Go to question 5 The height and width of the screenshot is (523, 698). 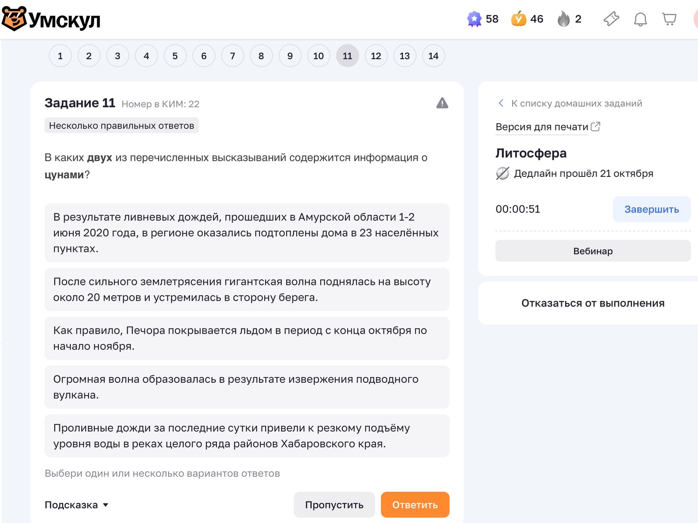coord(175,56)
